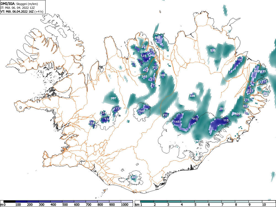Click the 400 visibility value
276x207 pixels.
click(237, 114)
